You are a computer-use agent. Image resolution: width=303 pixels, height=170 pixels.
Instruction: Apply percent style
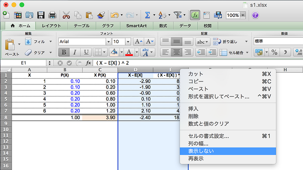(274, 52)
